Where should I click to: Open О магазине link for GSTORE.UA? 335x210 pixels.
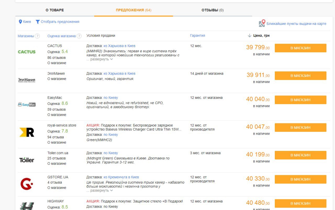(x=57, y=188)
